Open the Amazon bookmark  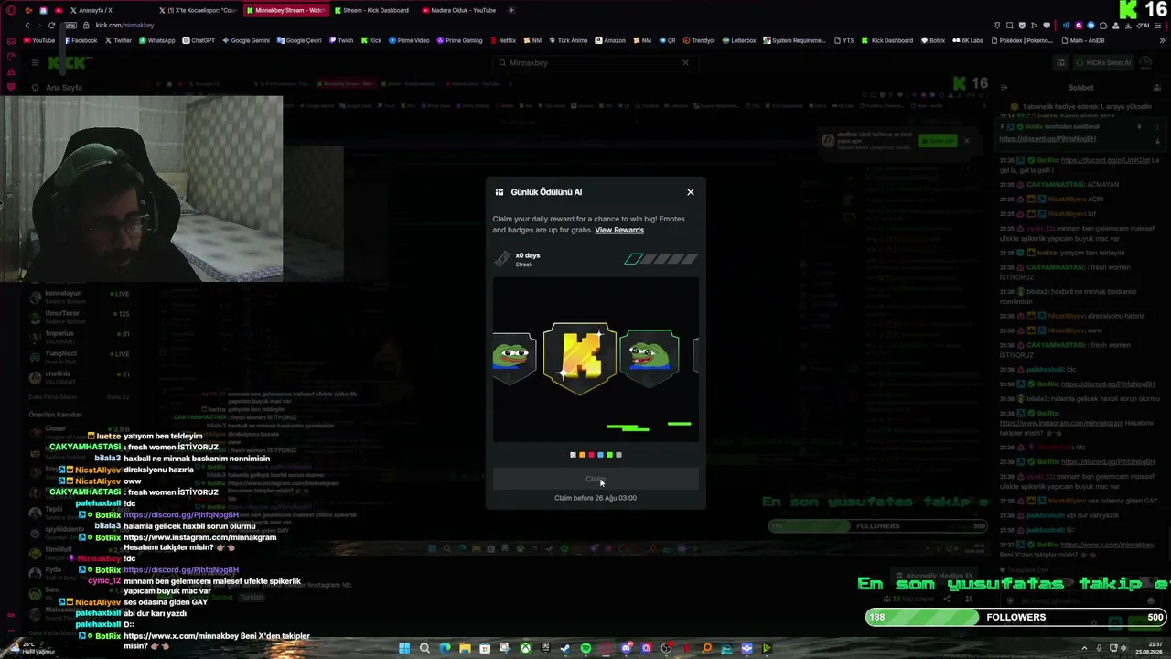click(x=610, y=40)
